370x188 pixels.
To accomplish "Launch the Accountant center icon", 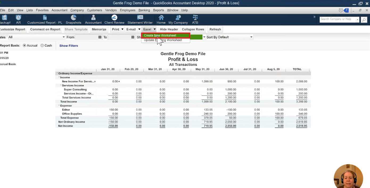I will pos(93,19).
